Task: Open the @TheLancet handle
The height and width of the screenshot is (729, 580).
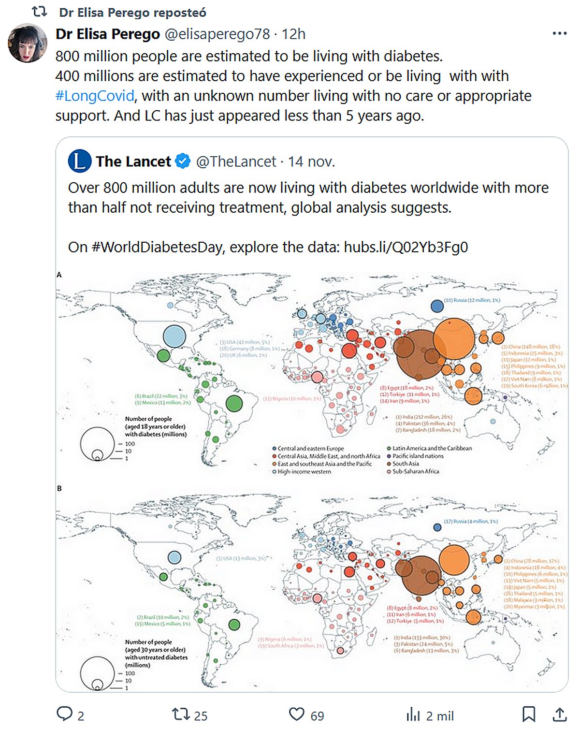Action: 236,161
